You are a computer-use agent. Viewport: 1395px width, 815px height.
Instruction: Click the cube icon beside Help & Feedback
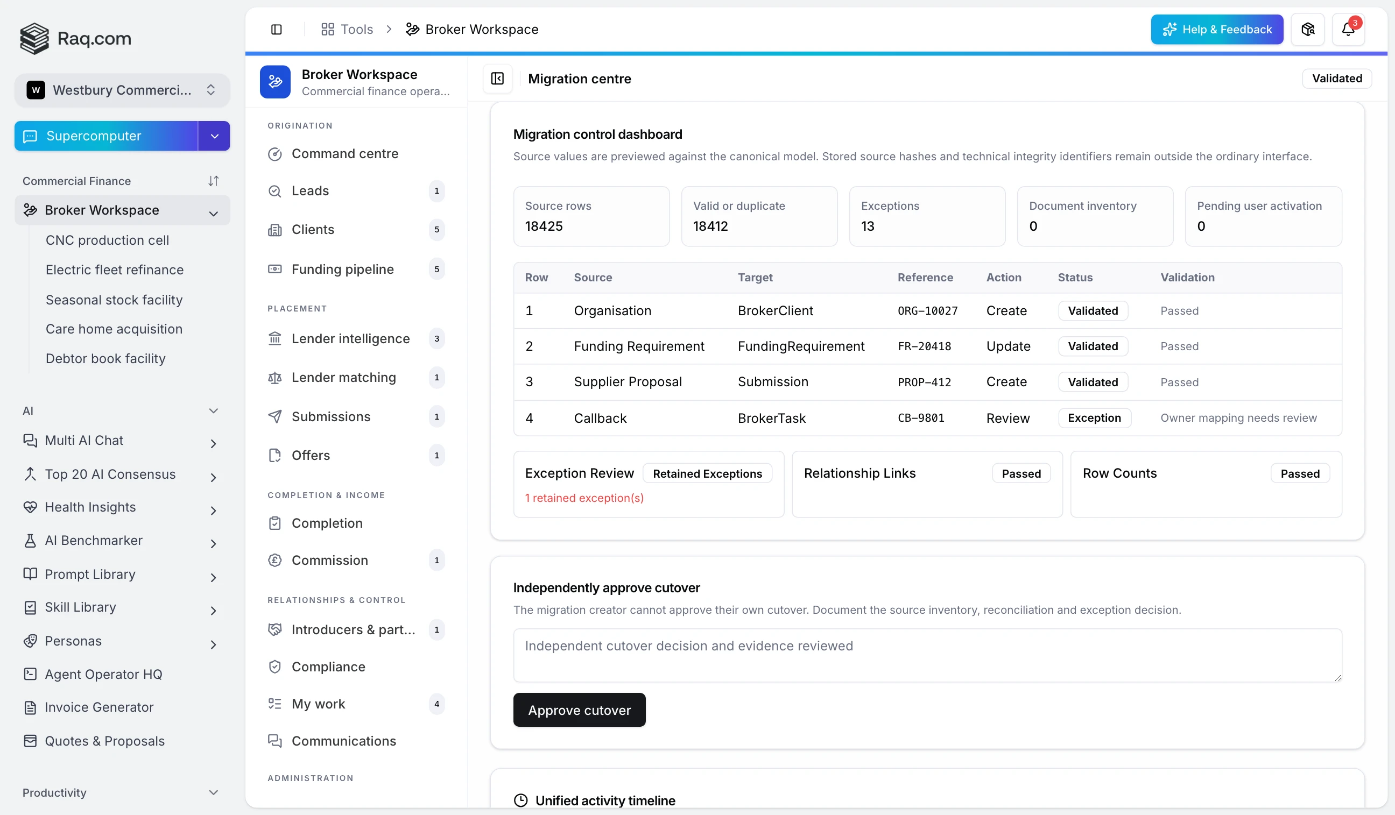coord(1307,30)
